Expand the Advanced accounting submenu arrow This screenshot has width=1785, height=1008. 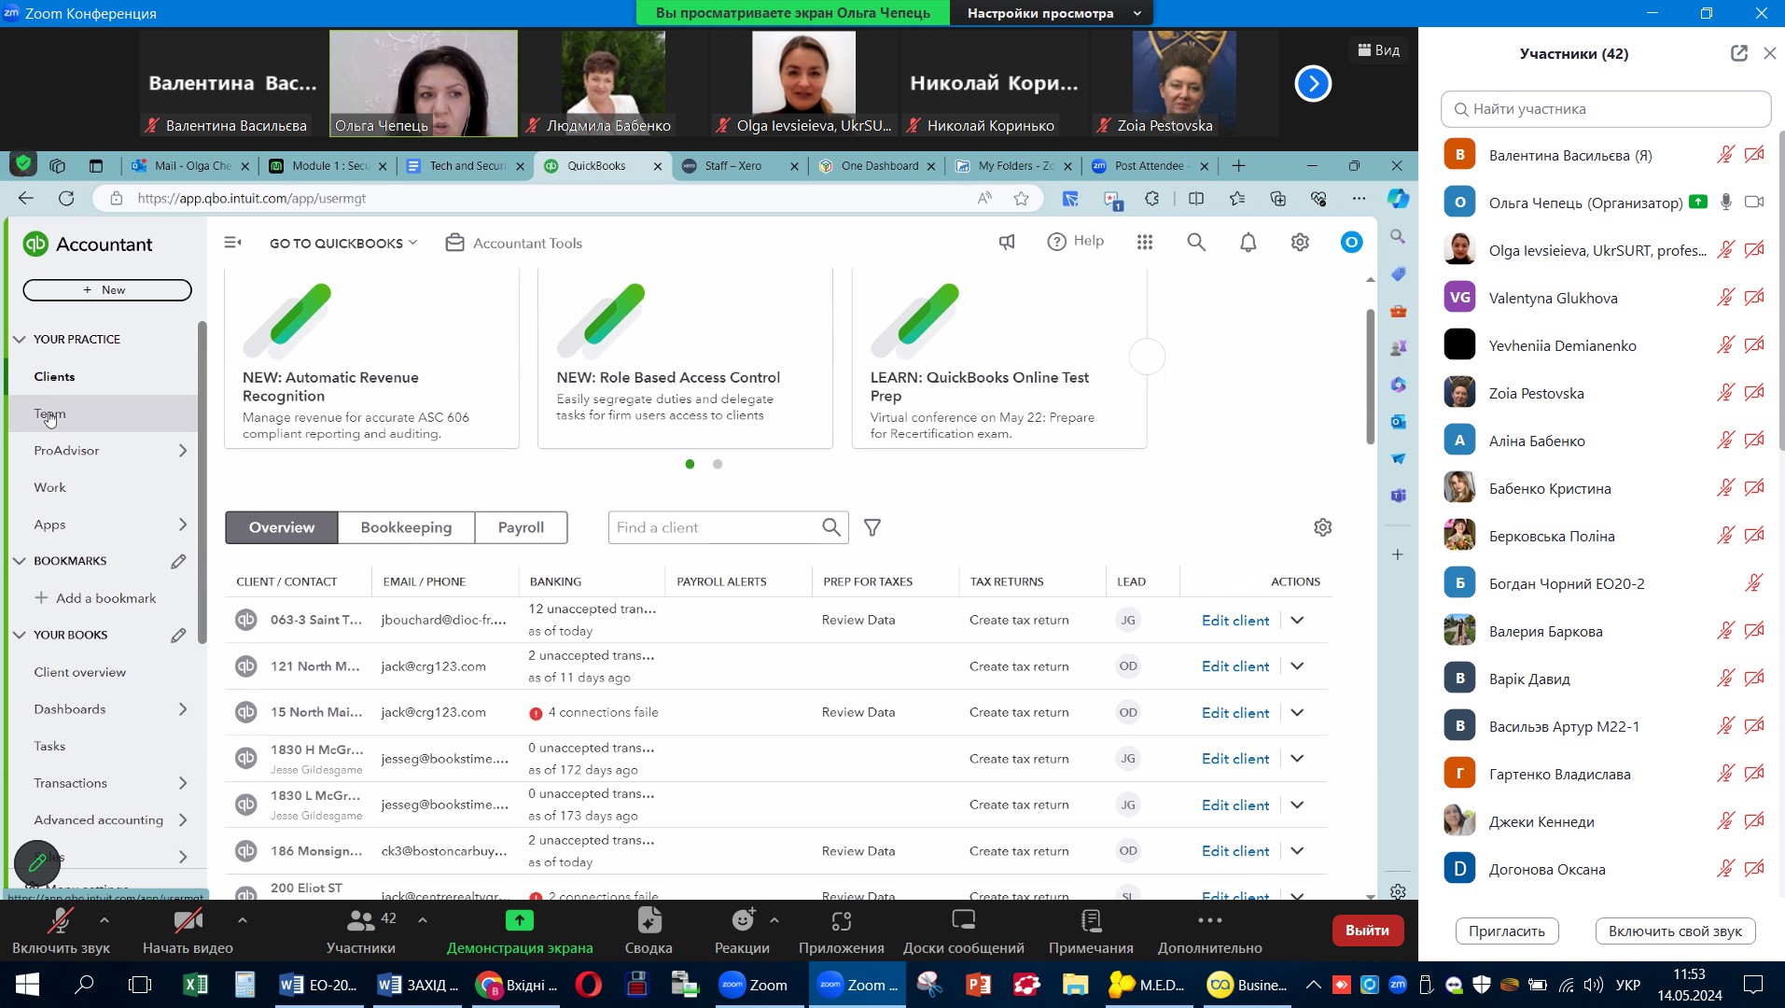tap(183, 820)
